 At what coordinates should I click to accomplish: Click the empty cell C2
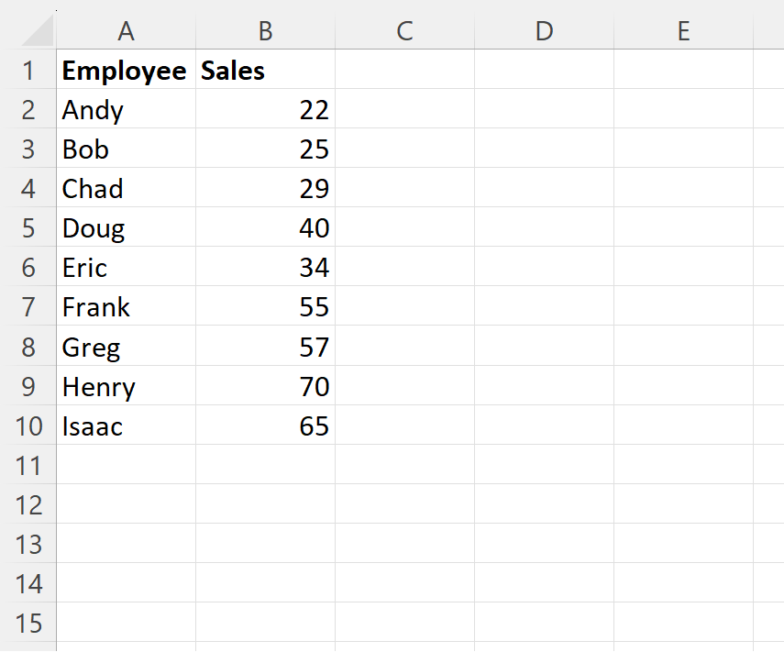click(x=404, y=110)
